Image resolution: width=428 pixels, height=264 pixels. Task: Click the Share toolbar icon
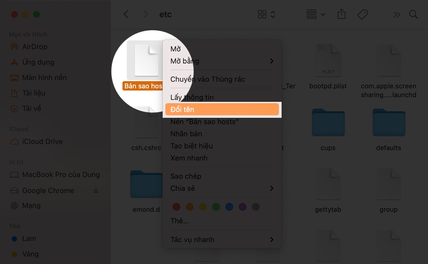click(342, 14)
